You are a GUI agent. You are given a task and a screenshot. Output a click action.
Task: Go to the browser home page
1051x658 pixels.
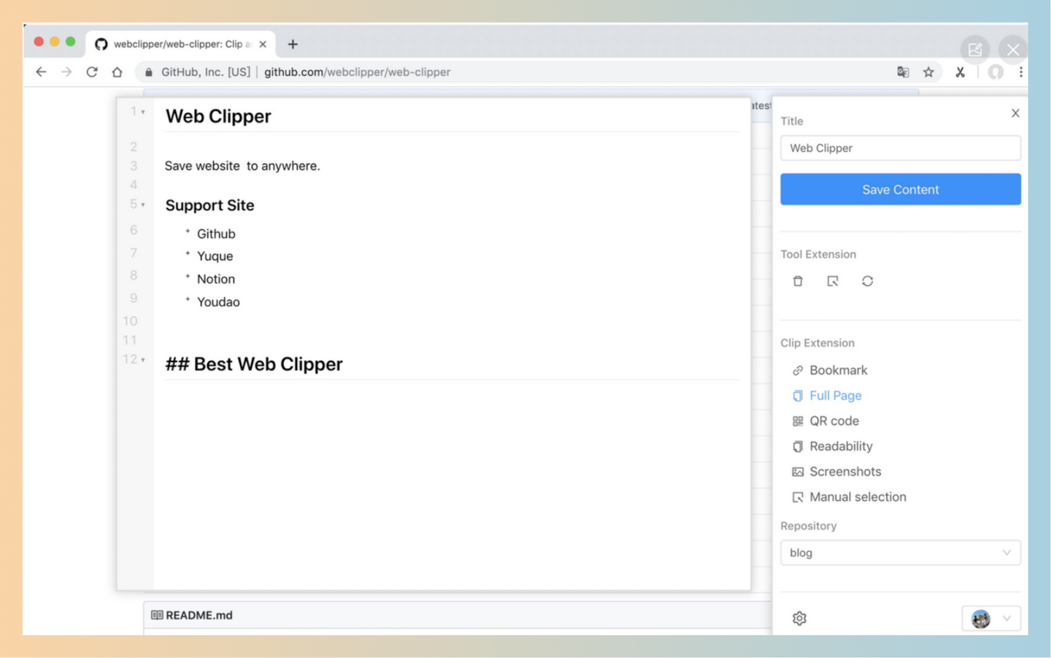[x=117, y=72]
